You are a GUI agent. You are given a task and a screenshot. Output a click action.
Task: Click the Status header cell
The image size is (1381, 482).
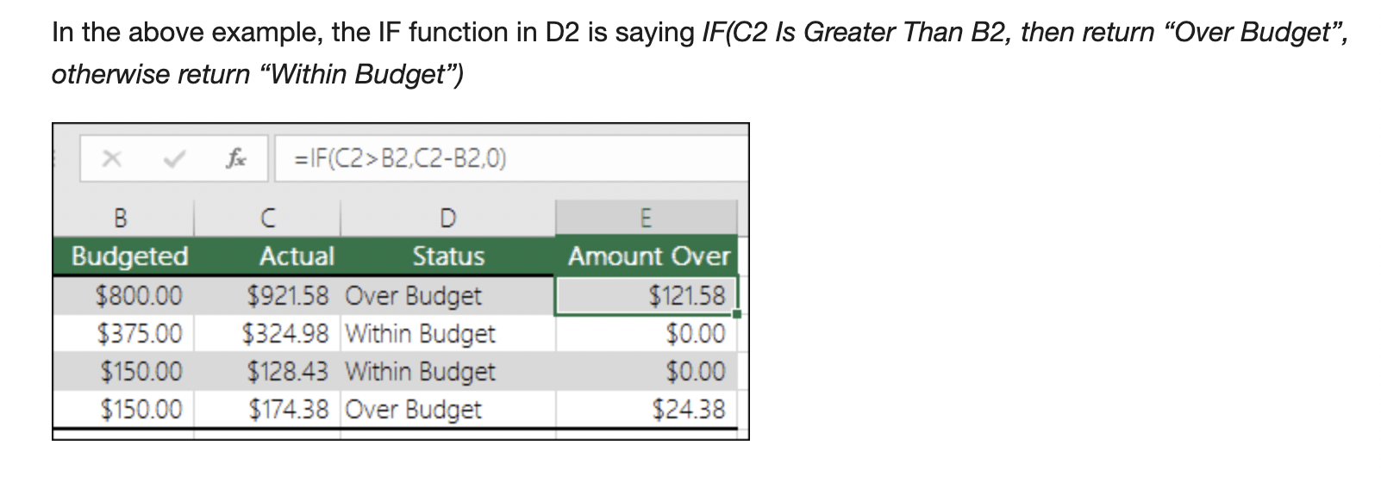(x=448, y=256)
